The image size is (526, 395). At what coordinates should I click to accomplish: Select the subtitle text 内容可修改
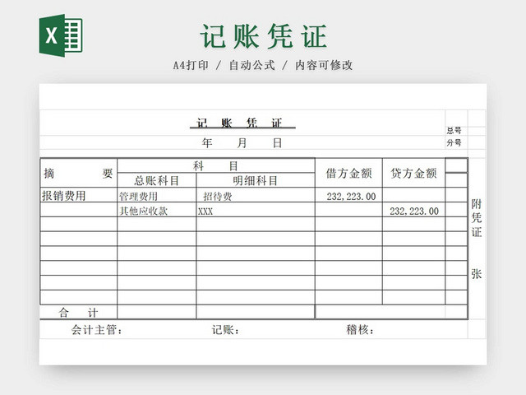point(324,65)
